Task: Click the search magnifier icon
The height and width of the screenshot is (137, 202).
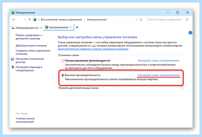Action: click(x=187, y=20)
